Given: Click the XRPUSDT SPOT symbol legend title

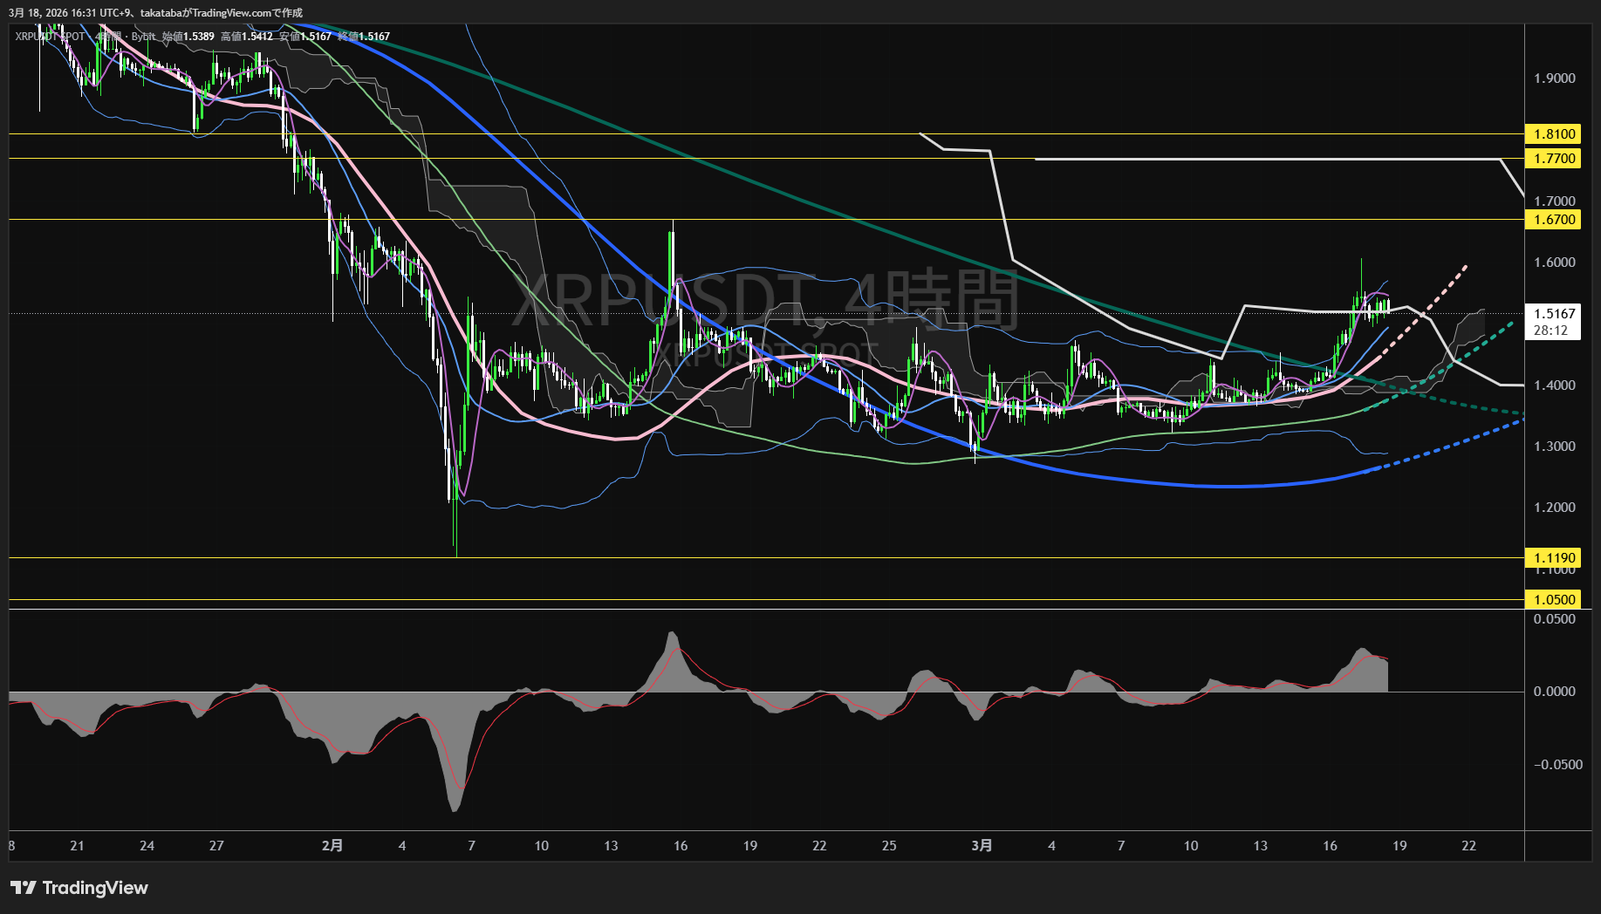Looking at the screenshot, I should (x=51, y=37).
